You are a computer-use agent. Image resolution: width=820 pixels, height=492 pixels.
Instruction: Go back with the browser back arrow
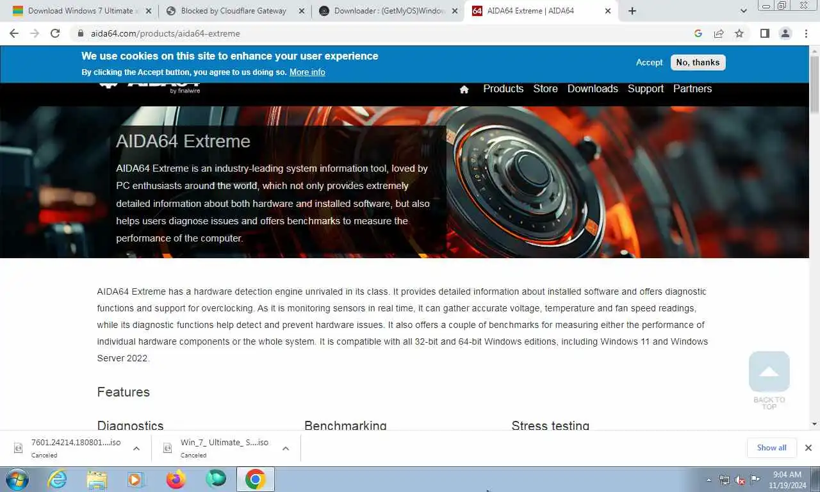coord(14,33)
